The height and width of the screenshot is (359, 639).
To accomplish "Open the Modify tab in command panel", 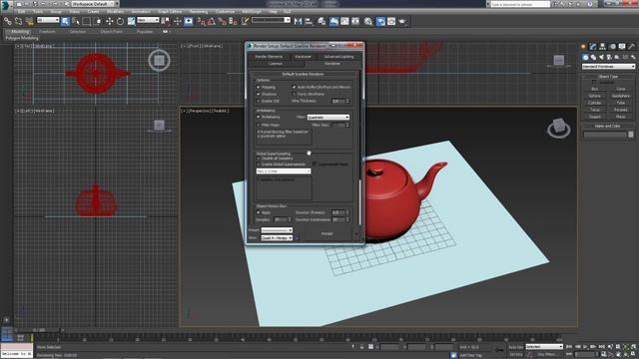I will tap(593, 47).
